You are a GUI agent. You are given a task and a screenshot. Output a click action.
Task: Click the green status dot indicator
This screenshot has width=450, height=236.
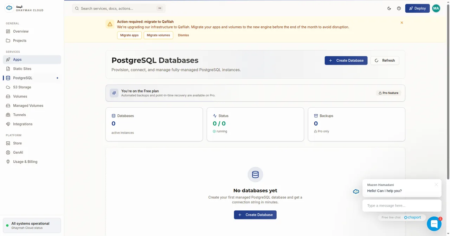[7, 225]
